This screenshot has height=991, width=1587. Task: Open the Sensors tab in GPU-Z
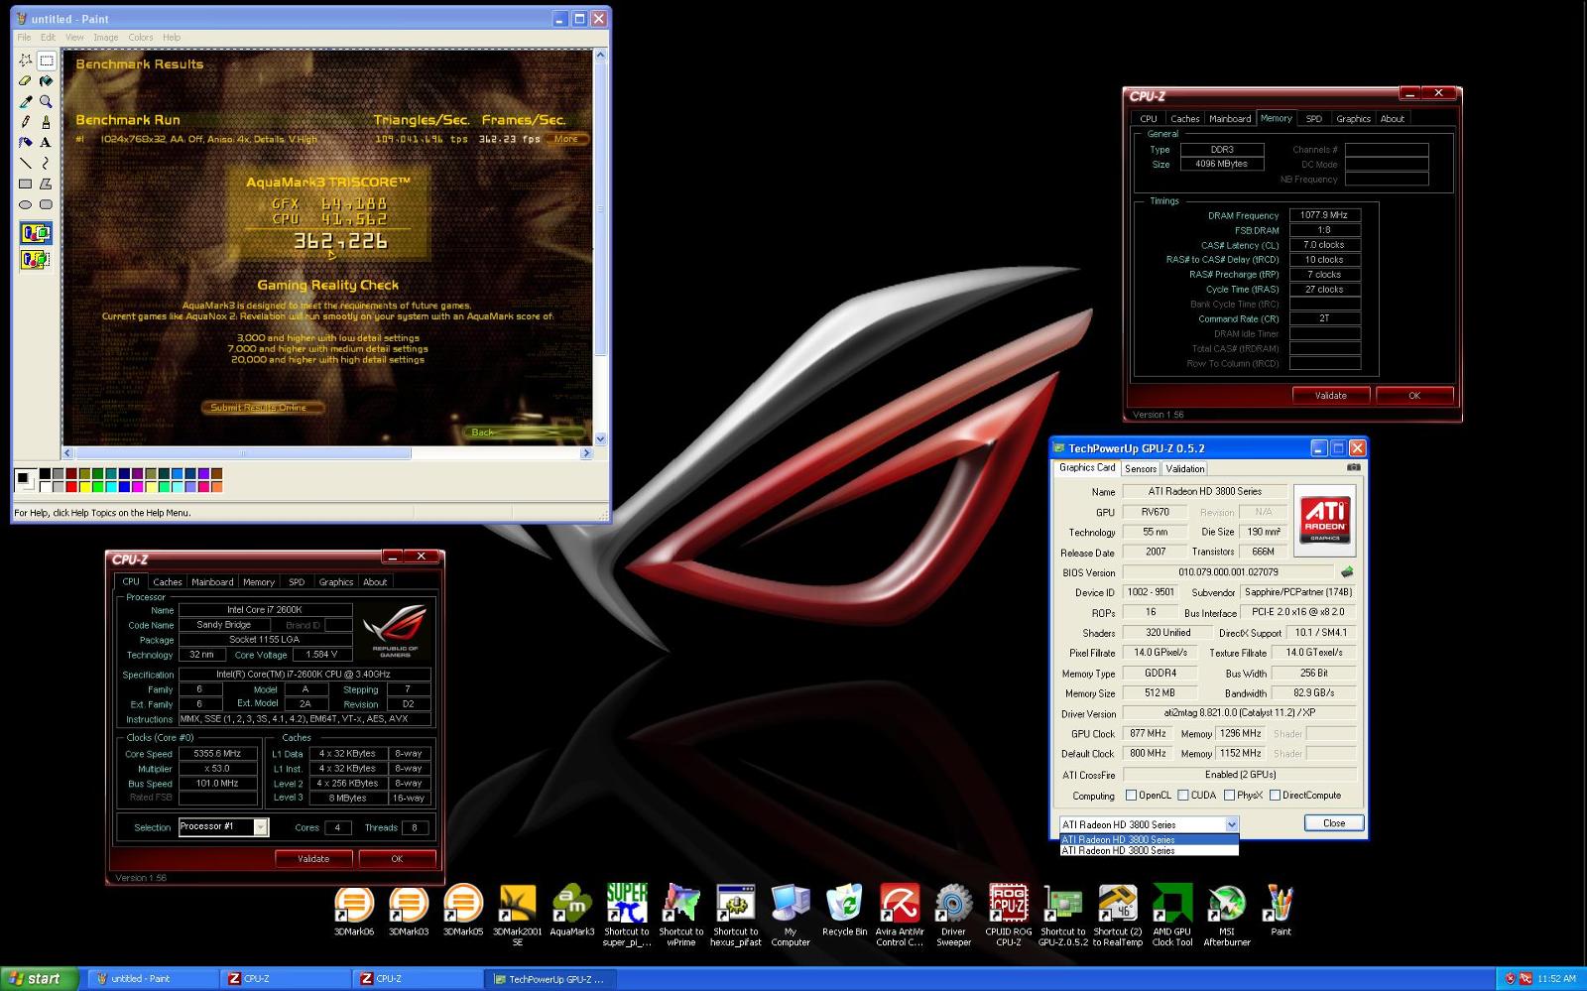(x=1141, y=469)
